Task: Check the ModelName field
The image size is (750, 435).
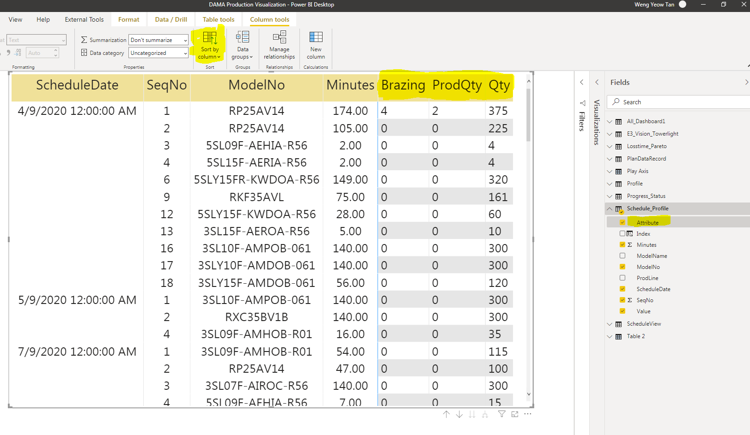Action: click(622, 256)
